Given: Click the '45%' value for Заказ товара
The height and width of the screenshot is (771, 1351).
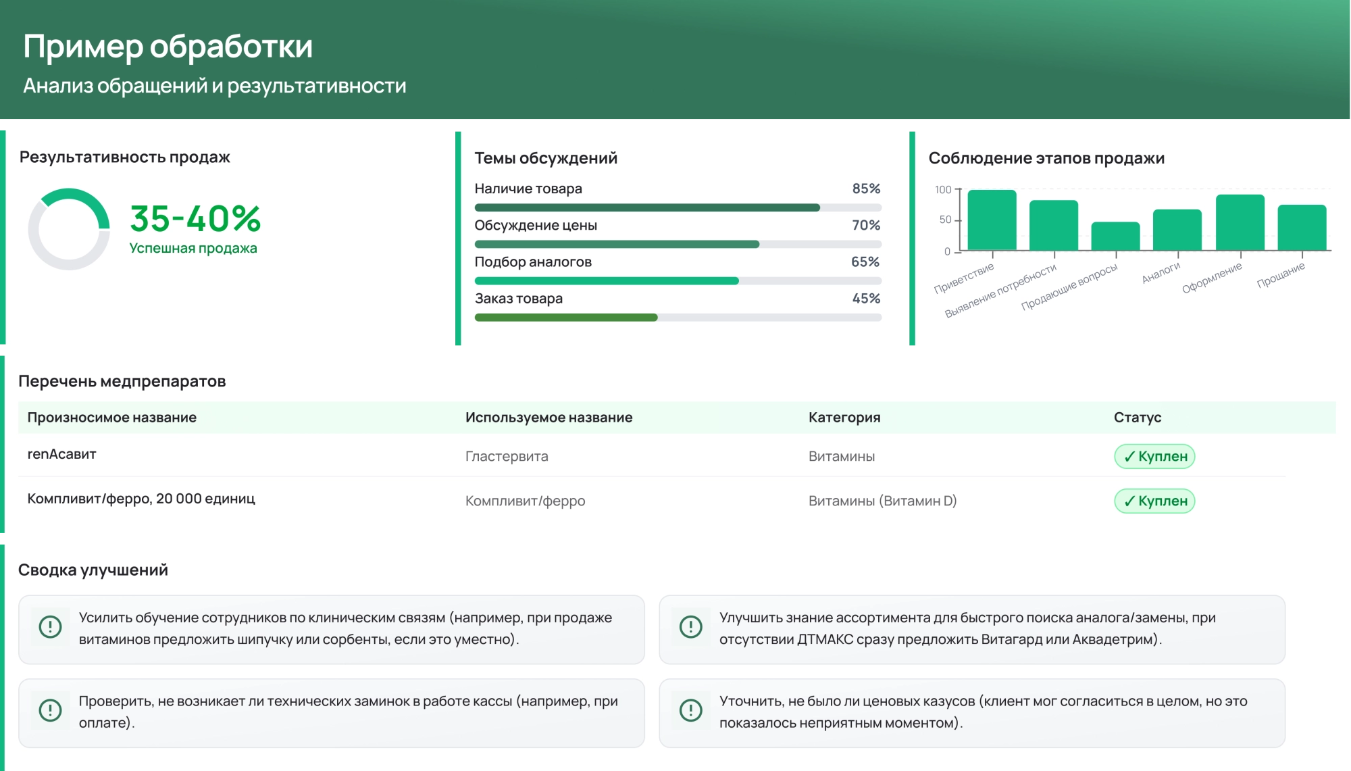Looking at the screenshot, I should 866,299.
